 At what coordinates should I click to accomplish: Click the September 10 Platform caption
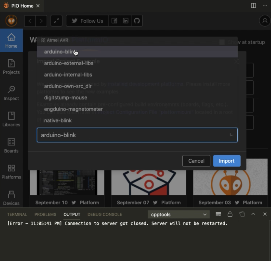click(x=67, y=202)
